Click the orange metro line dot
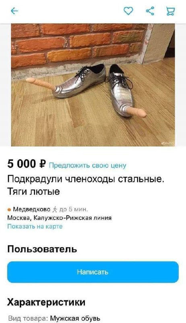The image size is (186, 323). (x=9, y=210)
